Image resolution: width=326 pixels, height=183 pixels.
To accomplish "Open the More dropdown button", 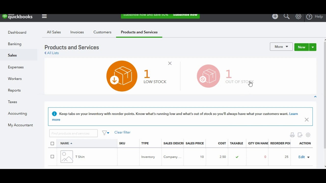I will point(281,47).
